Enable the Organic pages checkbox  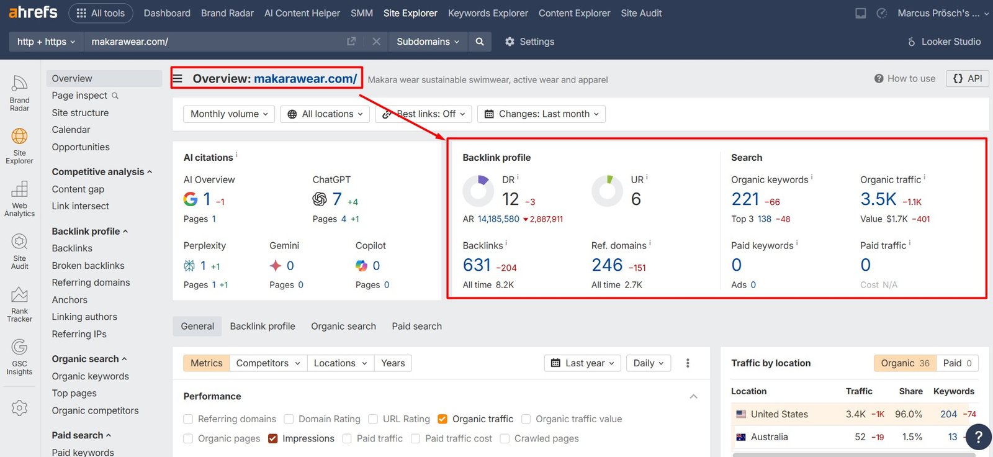pos(188,438)
